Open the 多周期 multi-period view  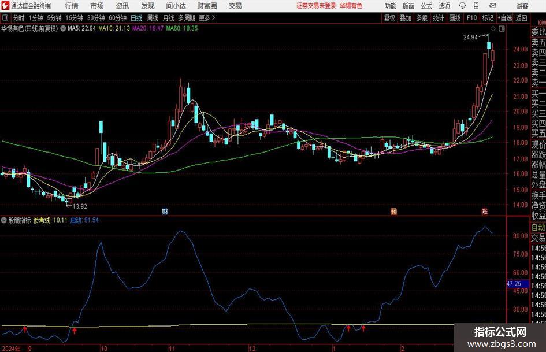pos(187,18)
